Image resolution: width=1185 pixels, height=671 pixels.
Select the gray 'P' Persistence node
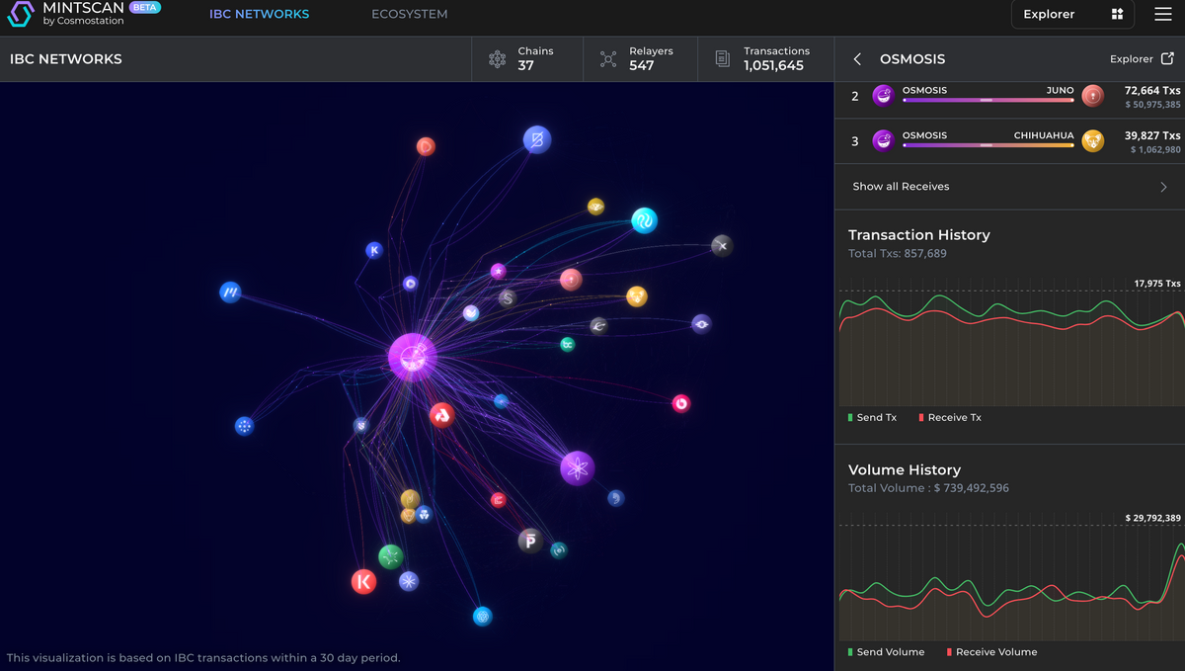[530, 541]
